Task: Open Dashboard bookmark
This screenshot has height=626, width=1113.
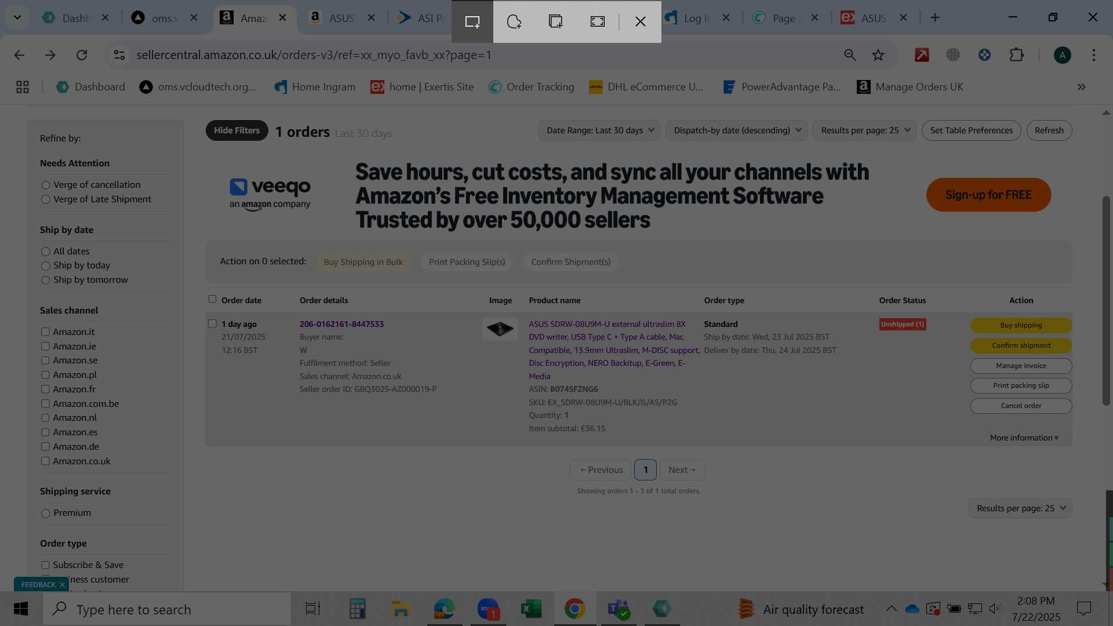Action: point(91,87)
